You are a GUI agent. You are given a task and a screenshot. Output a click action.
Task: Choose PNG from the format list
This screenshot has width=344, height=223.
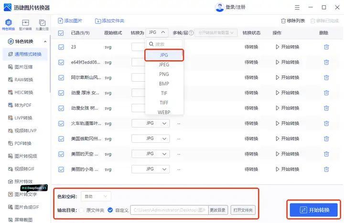pyautogui.click(x=164, y=74)
